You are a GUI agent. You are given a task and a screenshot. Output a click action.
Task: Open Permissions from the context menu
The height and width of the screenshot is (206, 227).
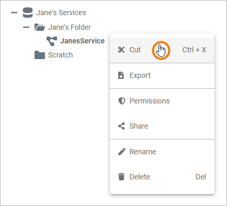tap(162, 101)
